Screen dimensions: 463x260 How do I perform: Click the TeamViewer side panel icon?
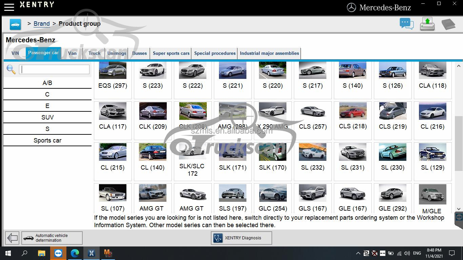(x=459, y=217)
